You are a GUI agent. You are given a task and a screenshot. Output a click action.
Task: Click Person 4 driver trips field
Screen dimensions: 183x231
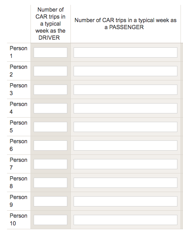point(50,108)
